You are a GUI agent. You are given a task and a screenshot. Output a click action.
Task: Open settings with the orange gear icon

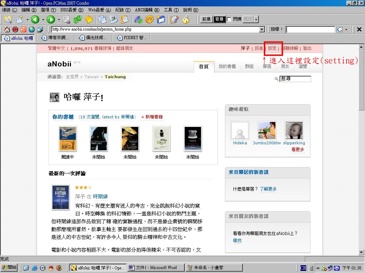pyautogui.click(x=149, y=19)
